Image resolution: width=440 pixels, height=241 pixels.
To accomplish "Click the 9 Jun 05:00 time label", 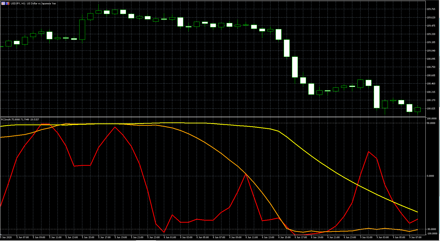I will pos(399,237).
